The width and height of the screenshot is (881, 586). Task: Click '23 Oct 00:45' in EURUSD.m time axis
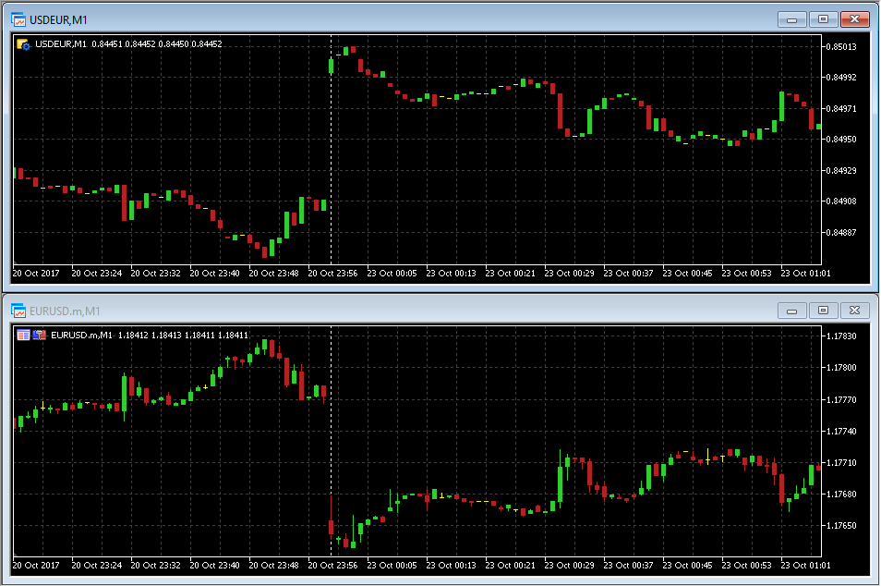tap(688, 565)
